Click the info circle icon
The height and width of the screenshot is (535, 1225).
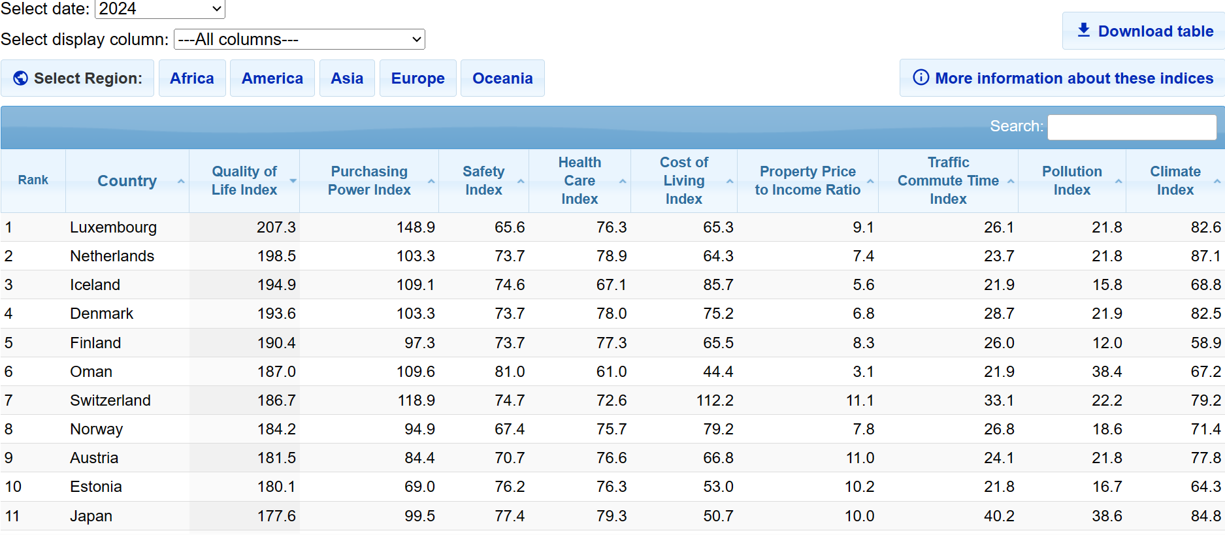[x=921, y=78]
